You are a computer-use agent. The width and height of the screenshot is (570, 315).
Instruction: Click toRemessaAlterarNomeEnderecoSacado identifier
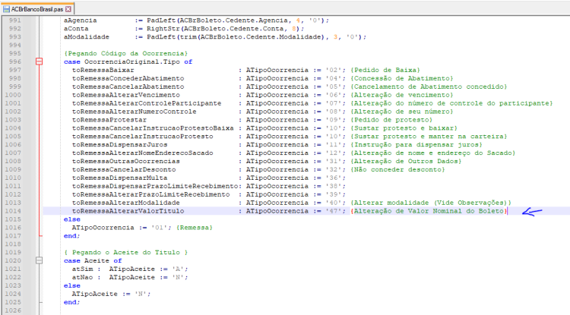pos(143,153)
